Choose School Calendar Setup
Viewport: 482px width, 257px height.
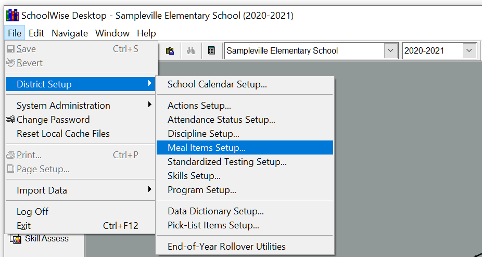[245, 84]
